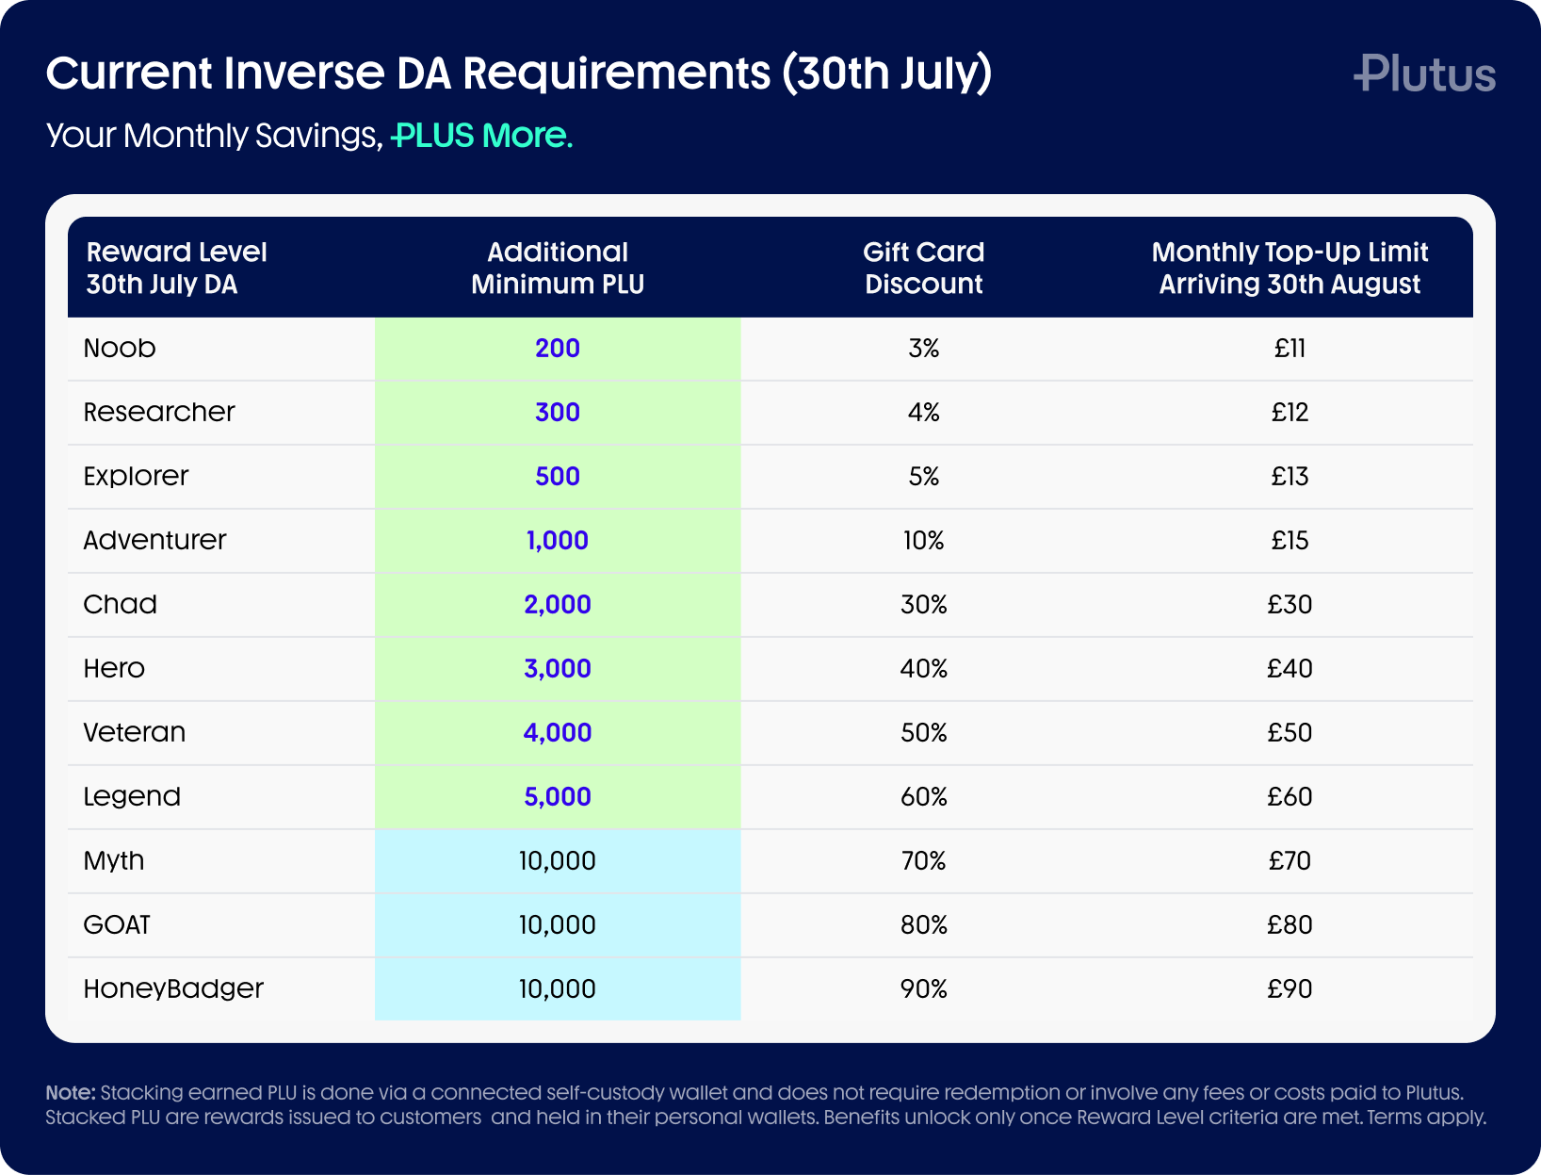Click the 60% gift card discount
1541x1175 pixels.
coord(924,796)
